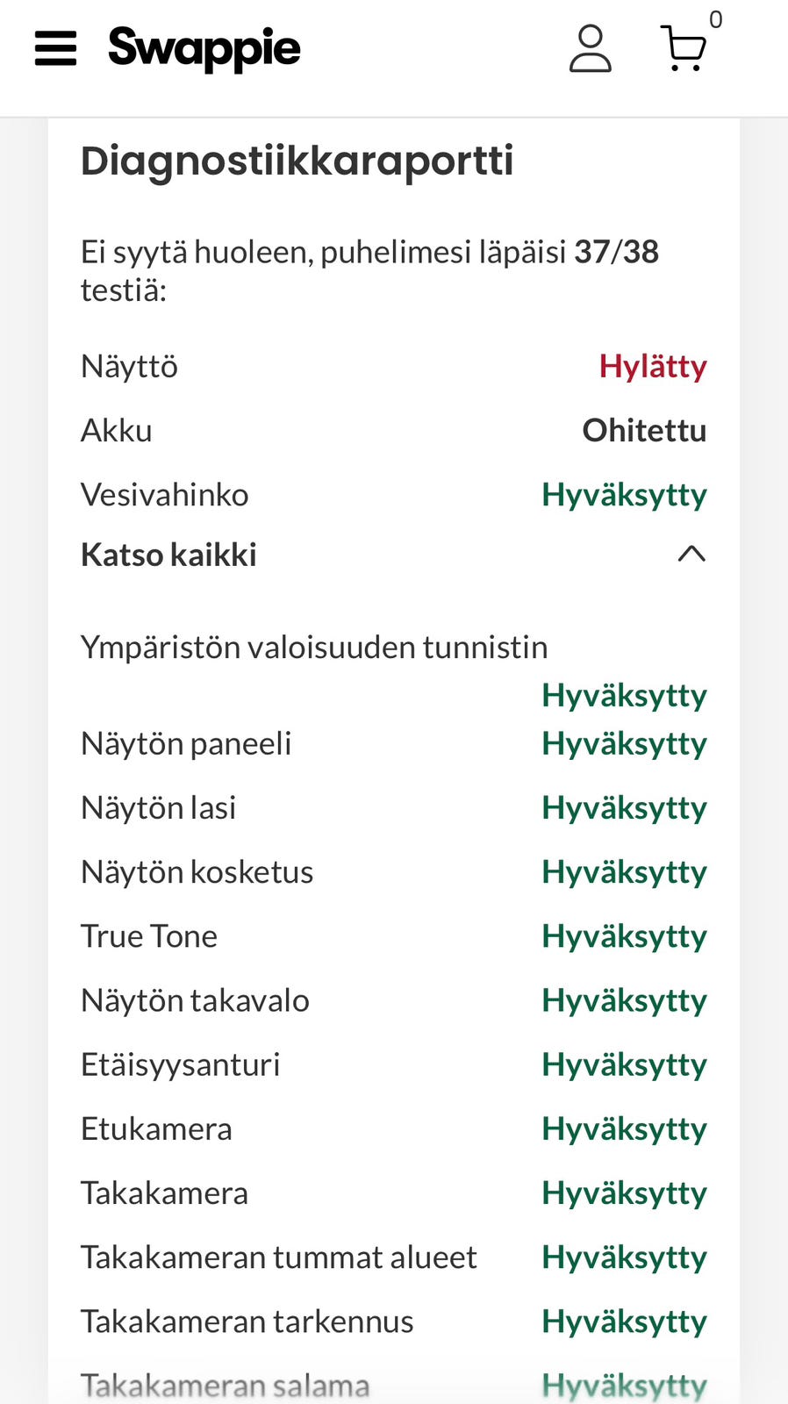Open the user account icon
788x1404 pixels.
click(590, 48)
